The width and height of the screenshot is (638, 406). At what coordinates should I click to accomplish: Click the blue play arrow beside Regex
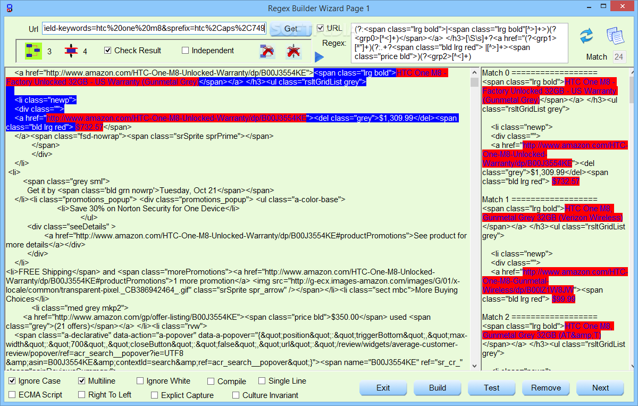click(319, 57)
